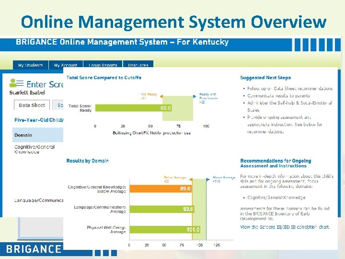
Task: Click the Enter Screen student list icon
Action: 16,83
